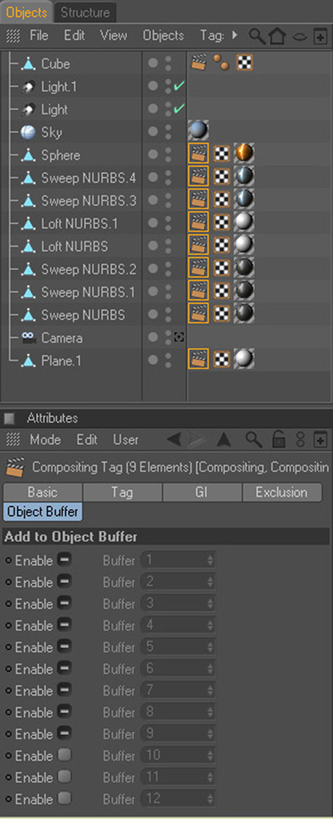This screenshot has height=819, width=333.
Task: Toggle visibility dots for Camera object
Action: pos(168,338)
